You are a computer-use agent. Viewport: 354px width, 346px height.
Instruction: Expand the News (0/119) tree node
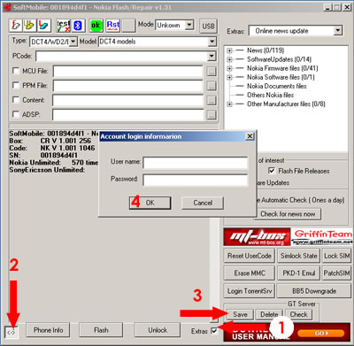[x=229, y=50]
